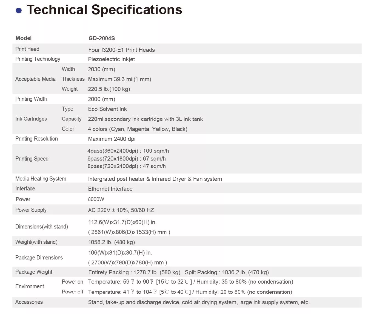The width and height of the screenshot is (371, 314).
Task: Select the Piezoelectric Inkjet value
Action: [x=111, y=59]
